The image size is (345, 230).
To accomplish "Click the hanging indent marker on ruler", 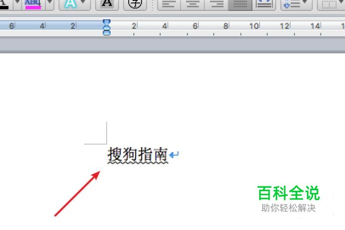I will pos(107,28).
